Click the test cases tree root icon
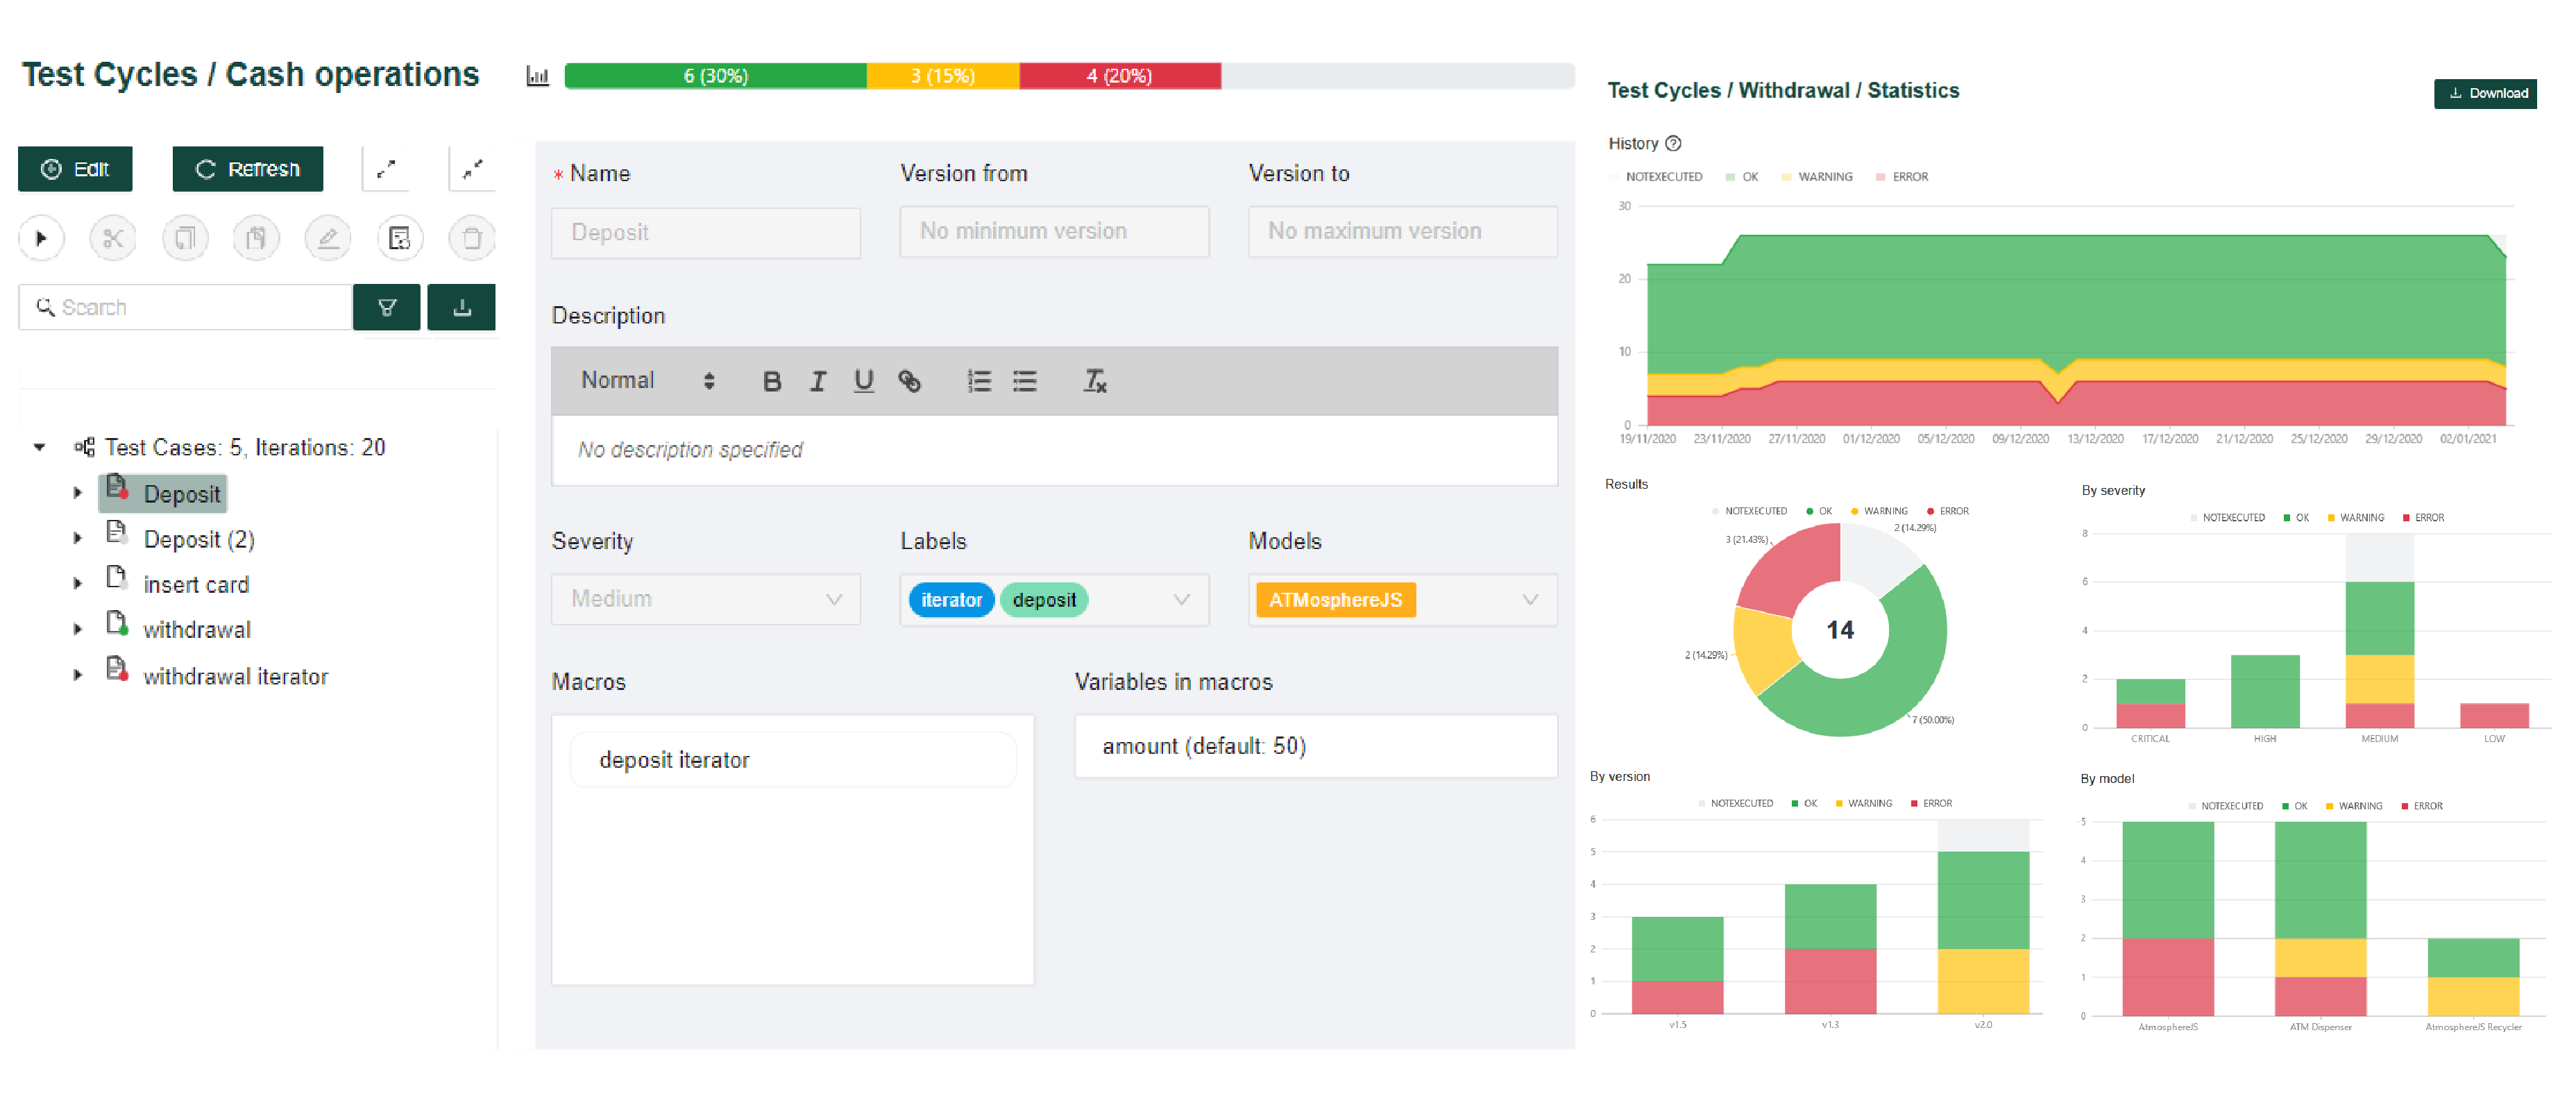Viewport: 2576px width, 1103px height. click(x=85, y=447)
